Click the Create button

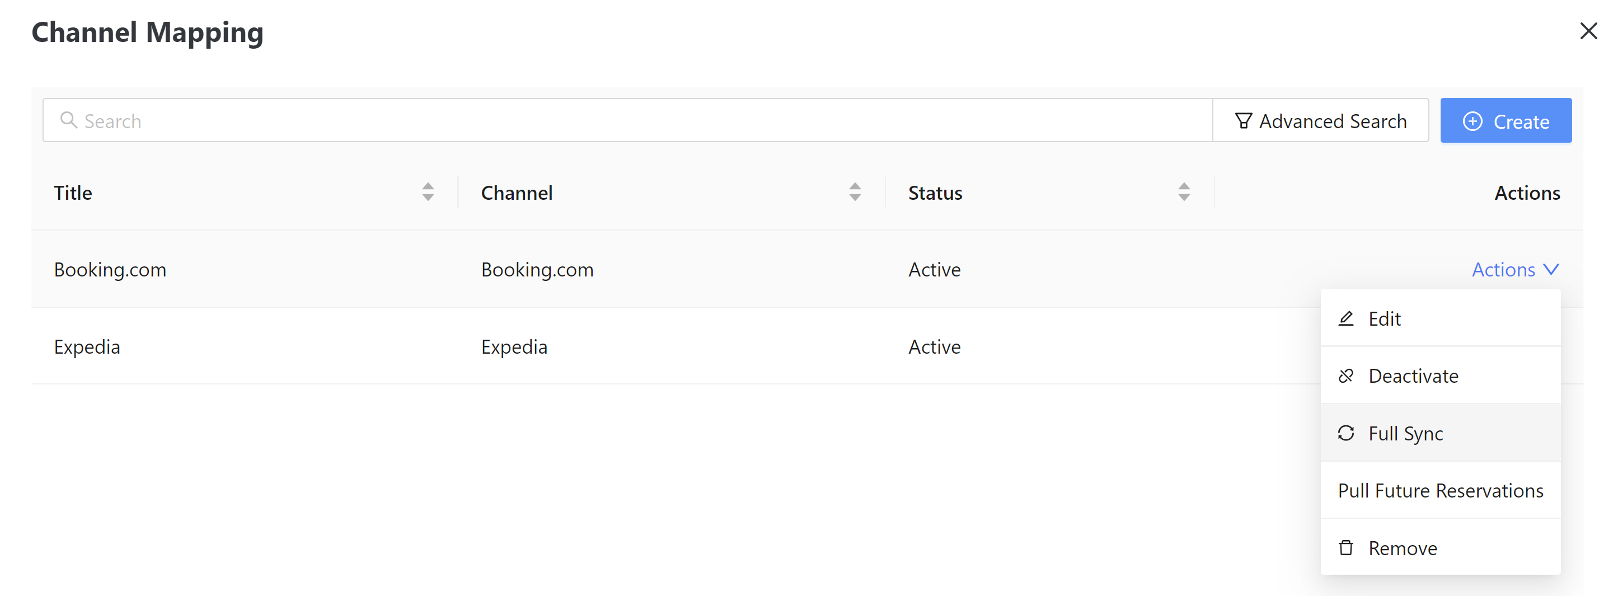pos(1506,120)
